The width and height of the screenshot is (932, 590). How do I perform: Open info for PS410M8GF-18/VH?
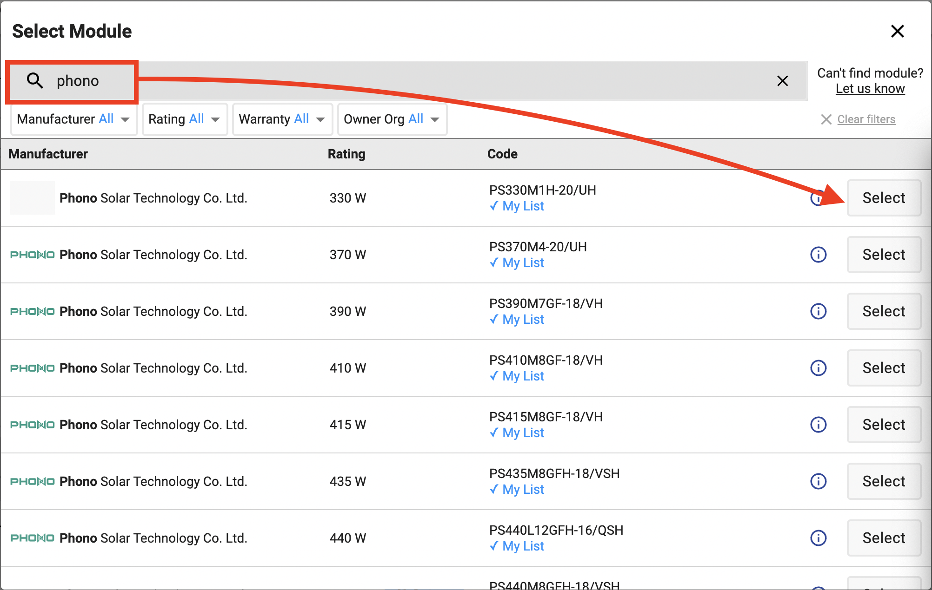click(819, 368)
